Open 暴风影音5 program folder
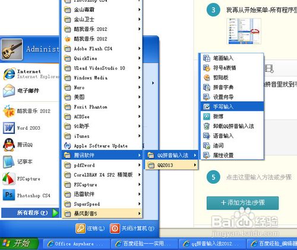This screenshot has width=297, height=250. coord(102,213)
